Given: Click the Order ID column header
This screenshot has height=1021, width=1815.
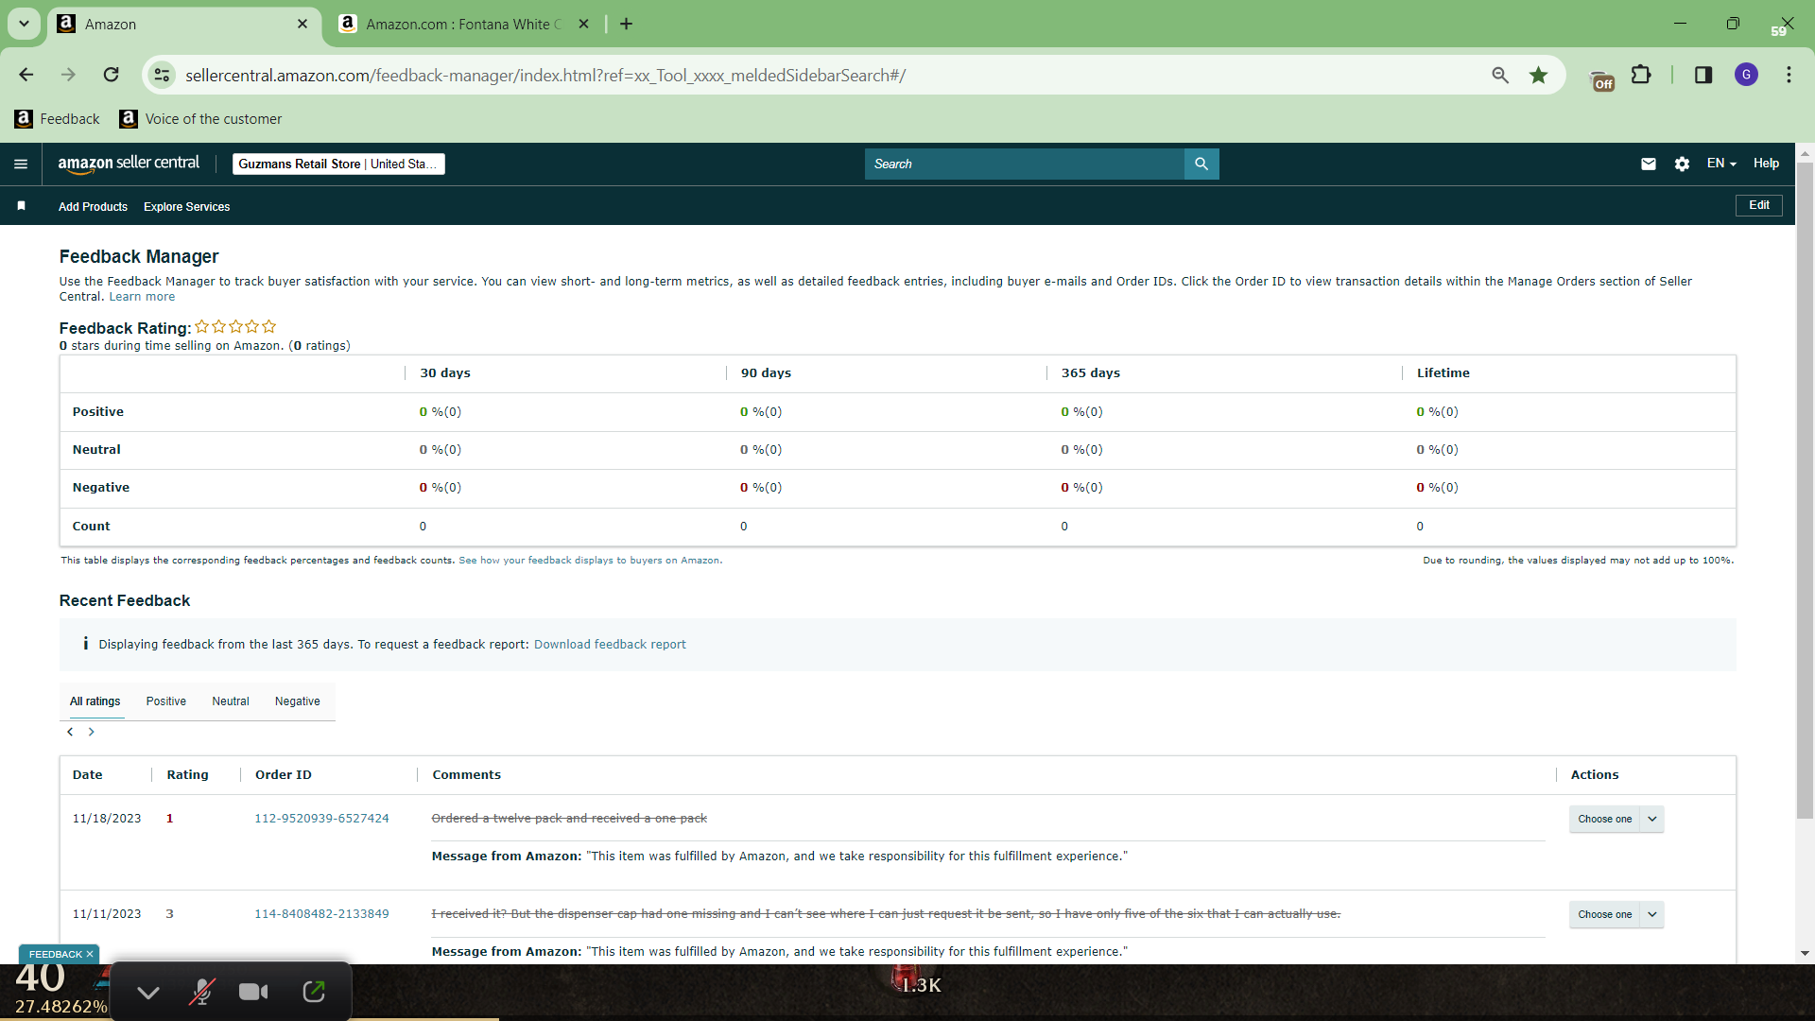Looking at the screenshot, I should click(283, 775).
